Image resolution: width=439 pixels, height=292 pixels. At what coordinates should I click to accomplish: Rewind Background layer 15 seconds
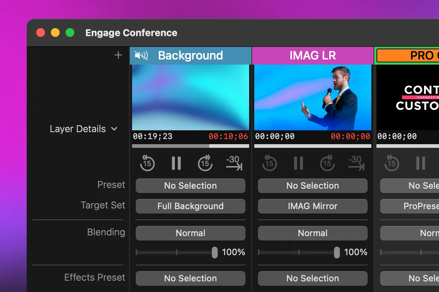(x=147, y=163)
